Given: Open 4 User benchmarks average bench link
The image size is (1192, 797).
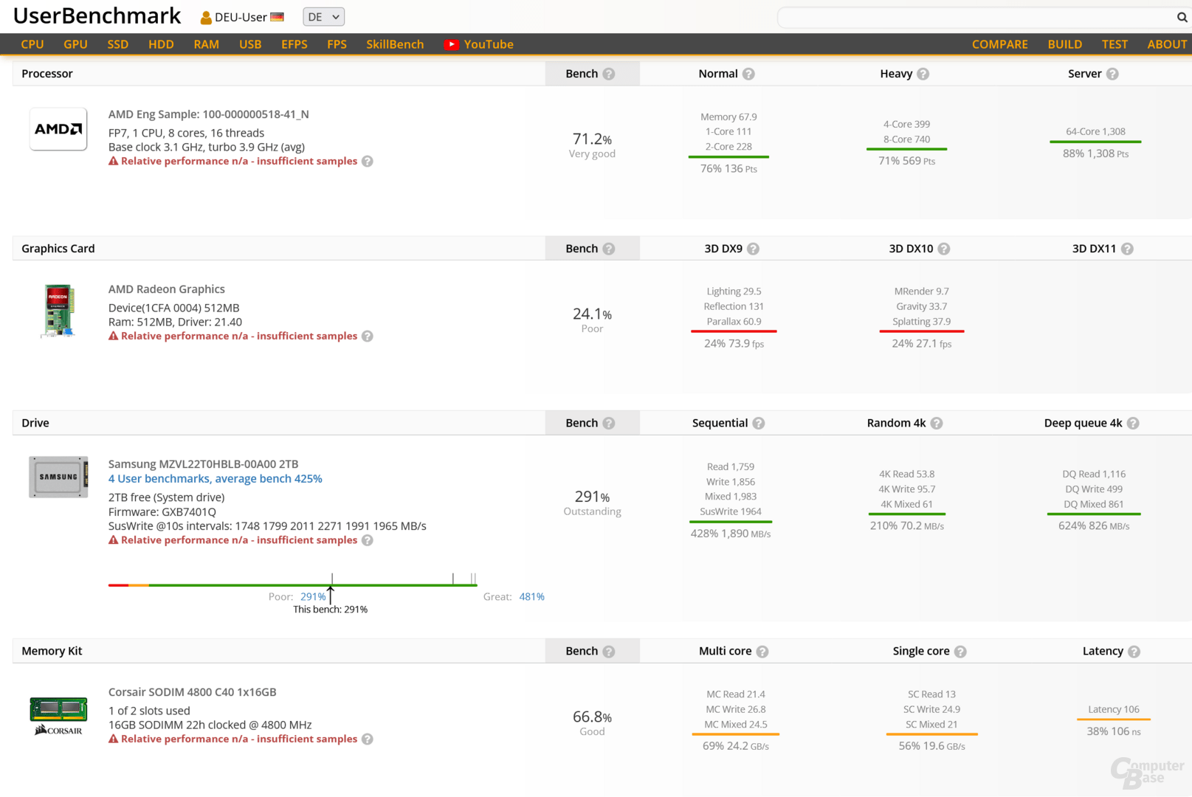Looking at the screenshot, I should tap(216, 479).
